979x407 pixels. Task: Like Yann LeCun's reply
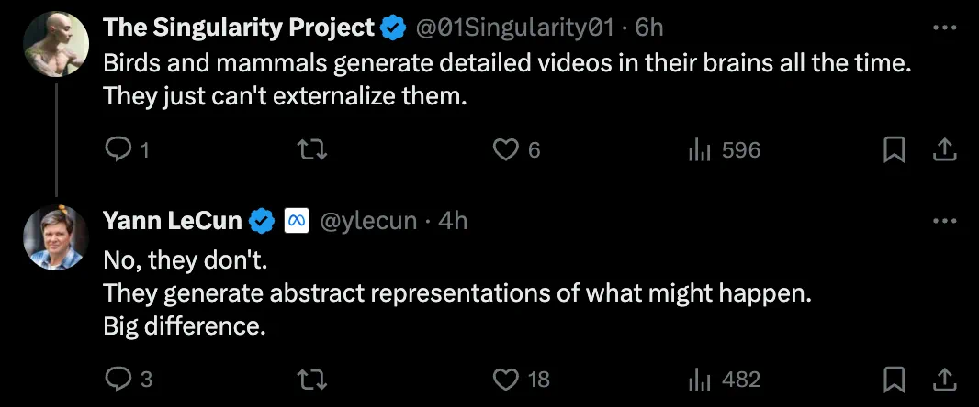507,379
